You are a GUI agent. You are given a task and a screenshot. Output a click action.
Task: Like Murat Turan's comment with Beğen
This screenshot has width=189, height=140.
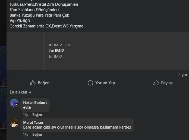click(x=37, y=135)
